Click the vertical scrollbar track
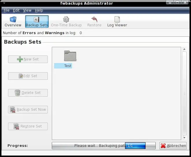 pos(184,93)
